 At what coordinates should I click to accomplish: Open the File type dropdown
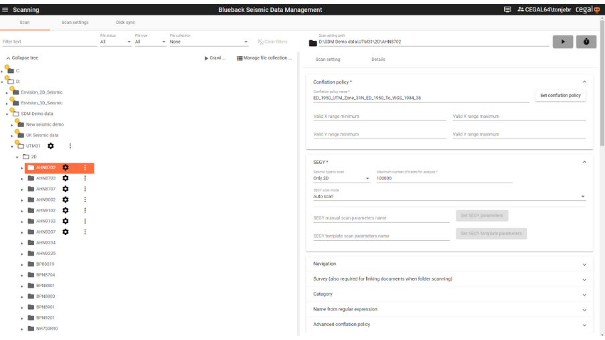coord(151,41)
